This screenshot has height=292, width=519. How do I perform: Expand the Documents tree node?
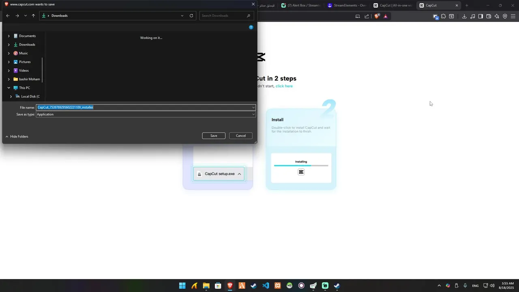[x=9, y=36]
